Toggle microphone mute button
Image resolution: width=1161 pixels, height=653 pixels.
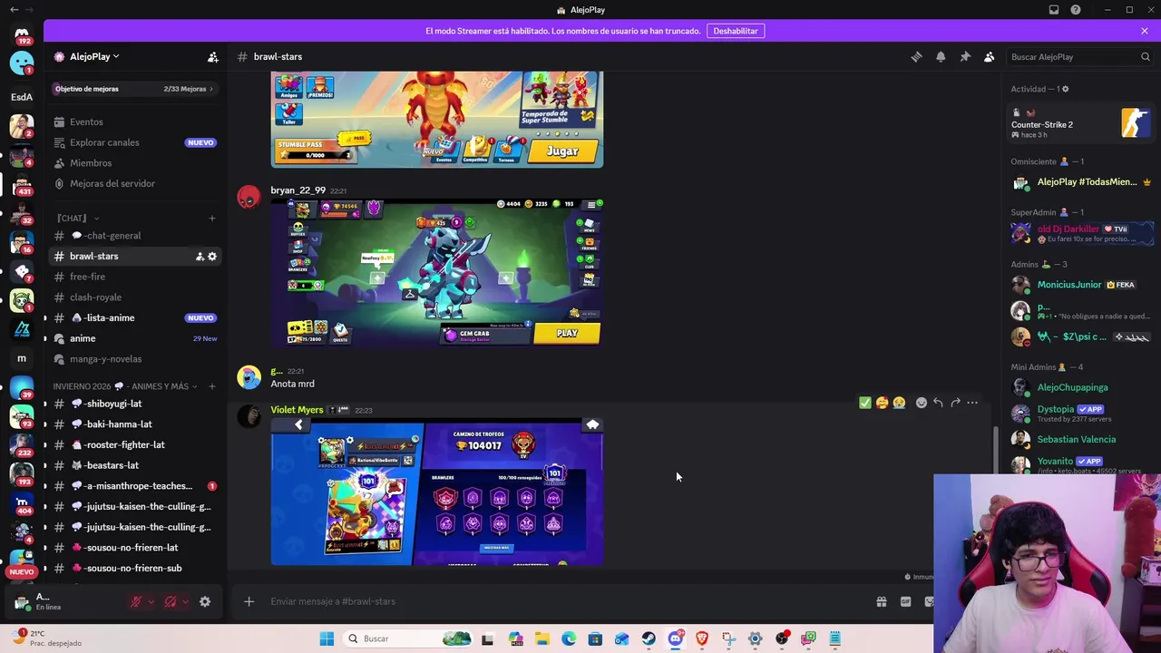(136, 601)
